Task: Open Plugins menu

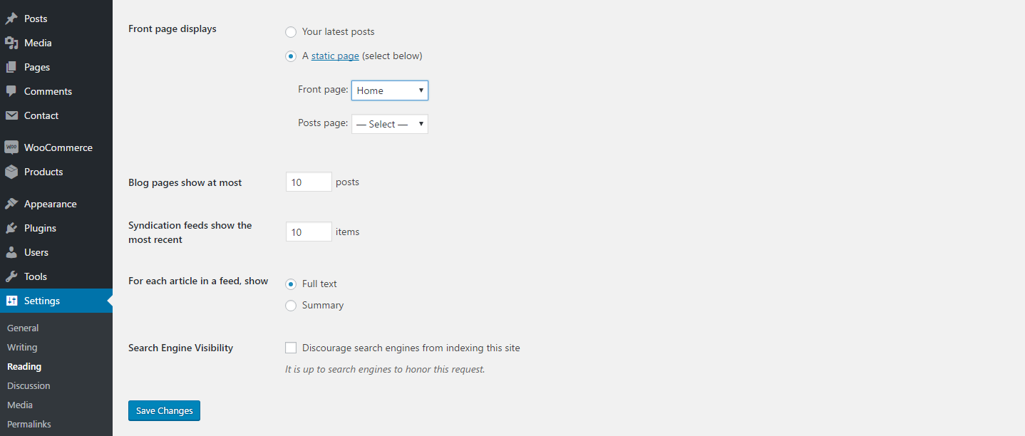Action: 40,228
